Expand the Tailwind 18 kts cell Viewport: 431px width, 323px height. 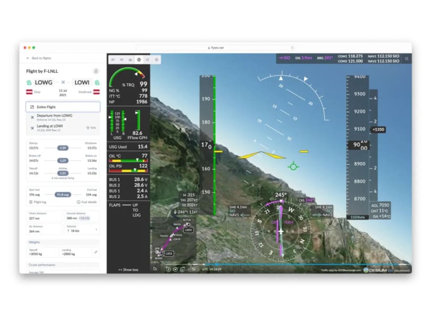pyautogui.click(x=81, y=229)
